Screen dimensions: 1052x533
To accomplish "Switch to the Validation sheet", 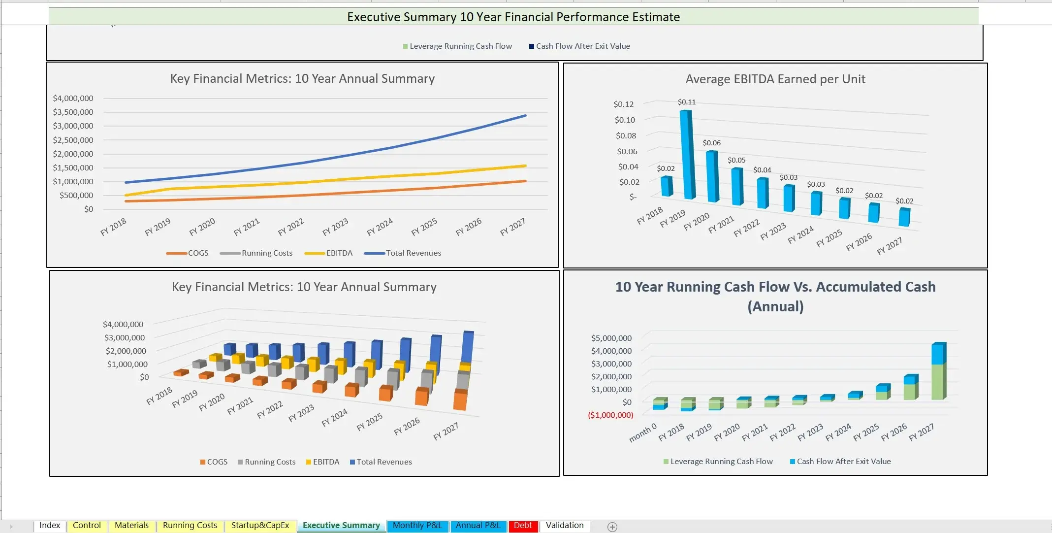I will click(564, 526).
